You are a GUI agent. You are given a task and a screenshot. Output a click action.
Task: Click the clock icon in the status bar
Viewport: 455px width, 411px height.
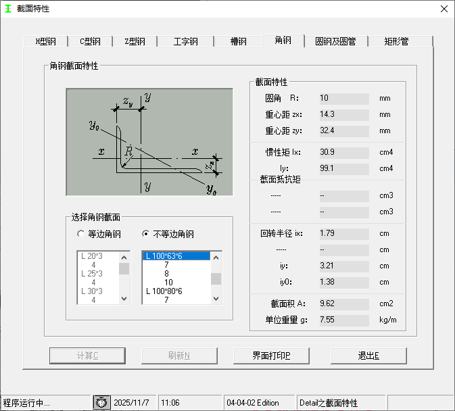[101, 403]
